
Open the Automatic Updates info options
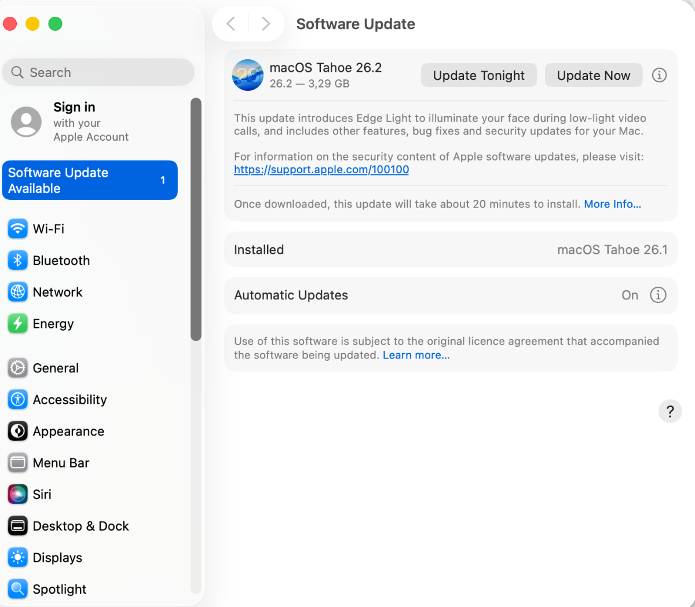point(658,295)
